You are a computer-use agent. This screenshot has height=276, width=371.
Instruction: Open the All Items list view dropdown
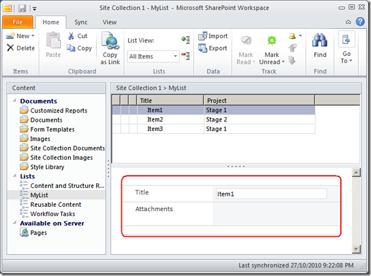[153, 56]
